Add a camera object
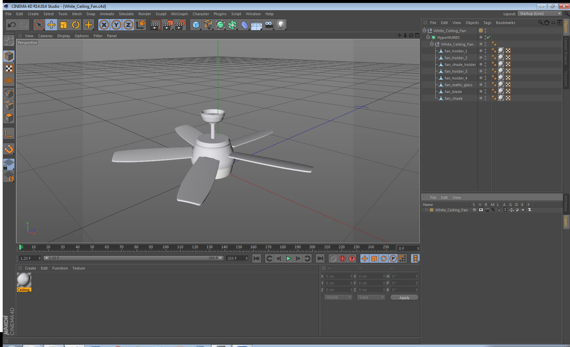The image size is (570, 347). pyautogui.click(x=269, y=25)
